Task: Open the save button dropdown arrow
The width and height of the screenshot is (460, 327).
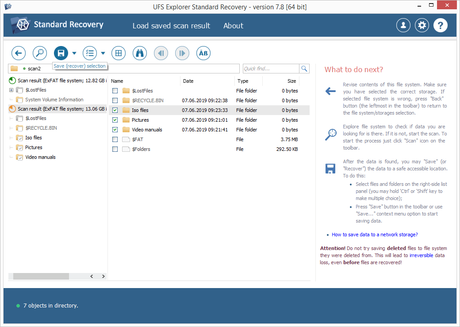Action: 74,53
